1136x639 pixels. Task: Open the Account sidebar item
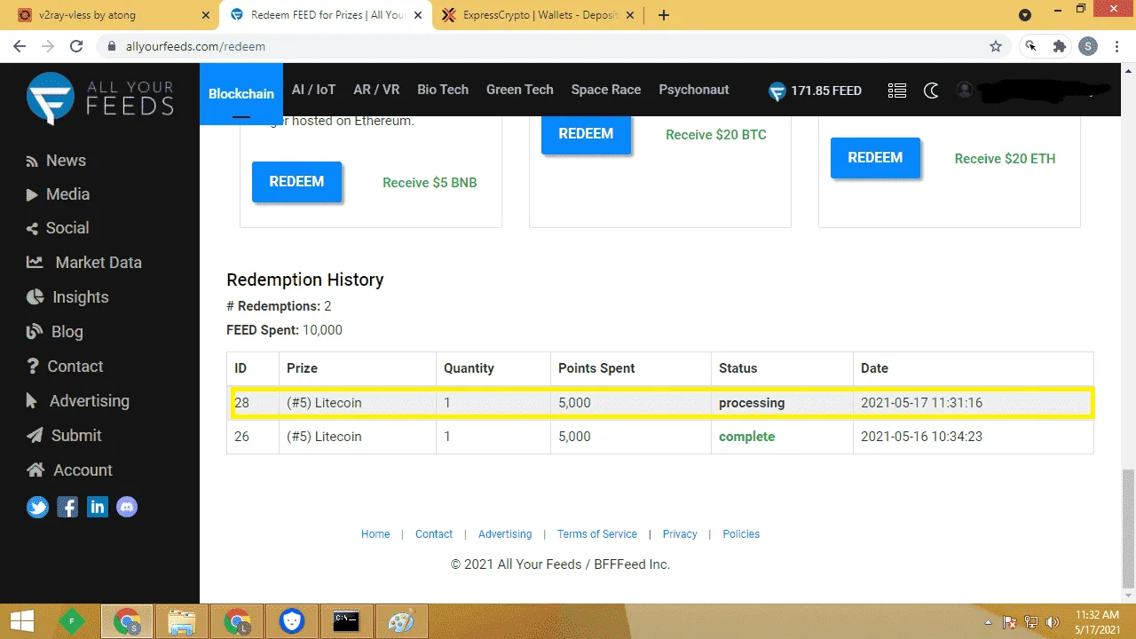tap(69, 470)
